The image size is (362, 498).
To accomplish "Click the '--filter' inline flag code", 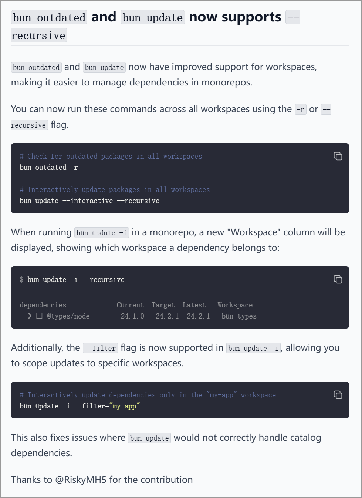I will (100, 348).
